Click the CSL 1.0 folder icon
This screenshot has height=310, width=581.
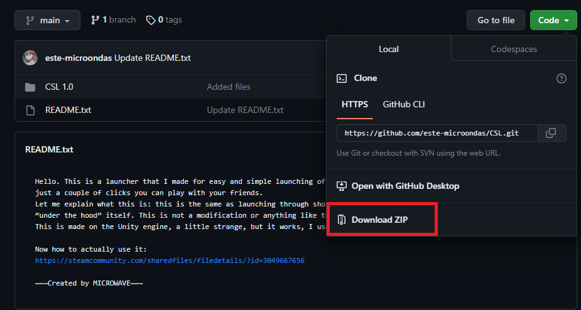pyautogui.click(x=30, y=87)
